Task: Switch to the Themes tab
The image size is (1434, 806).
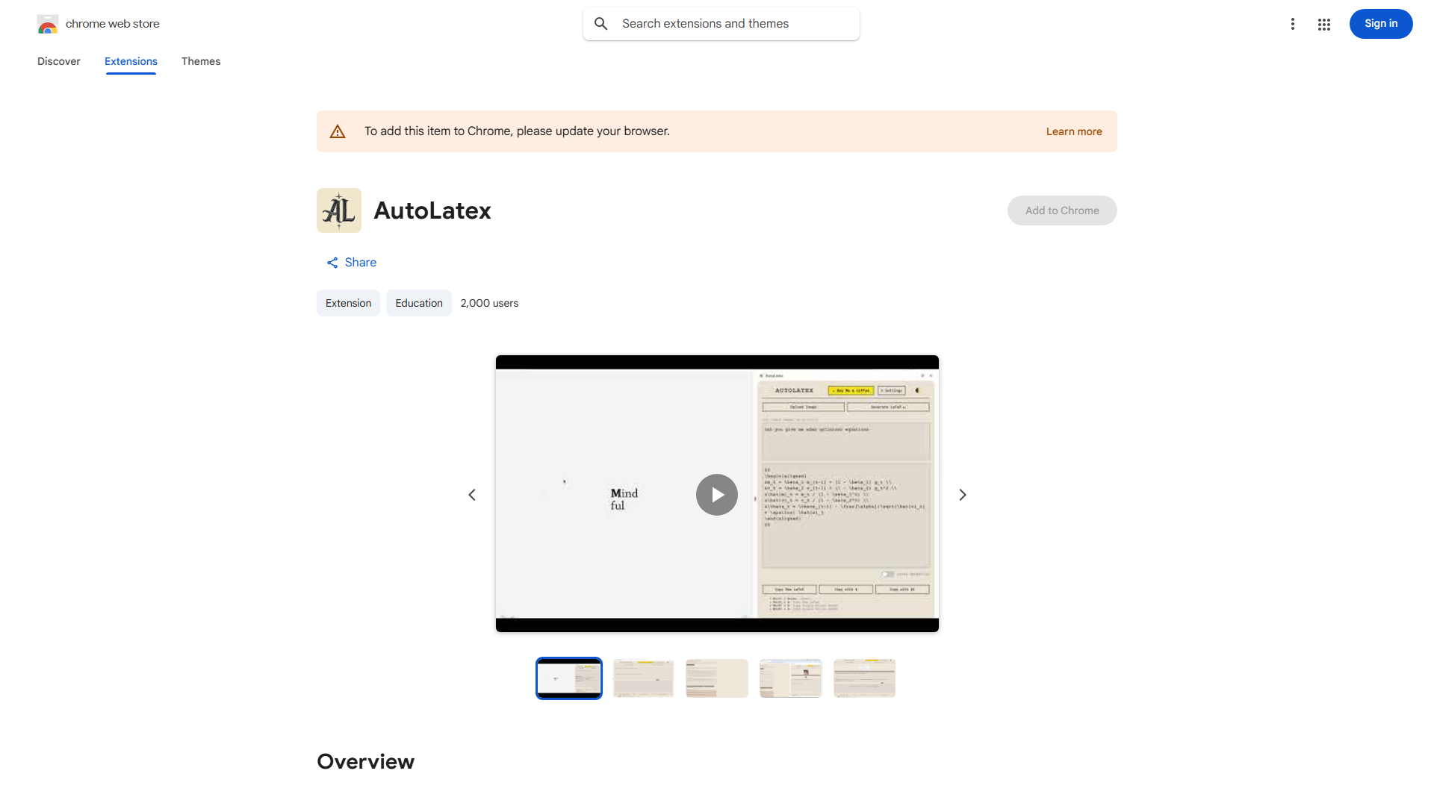Action: pyautogui.click(x=200, y=61)
